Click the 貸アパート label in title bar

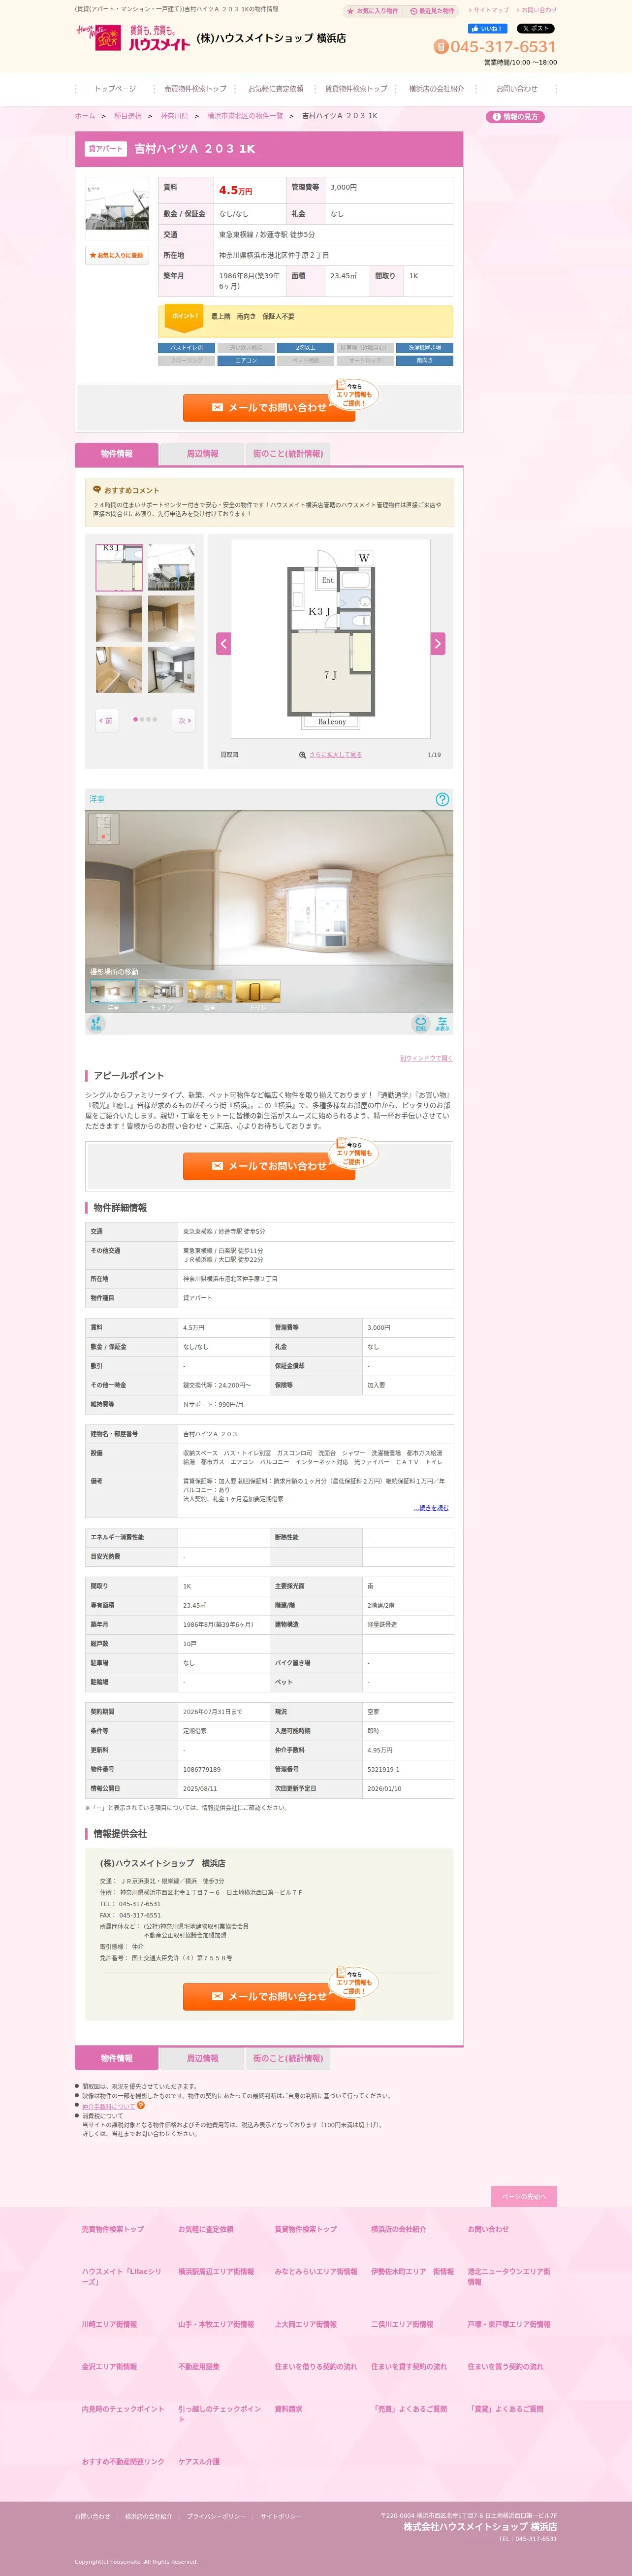click(x=105, y=149)
